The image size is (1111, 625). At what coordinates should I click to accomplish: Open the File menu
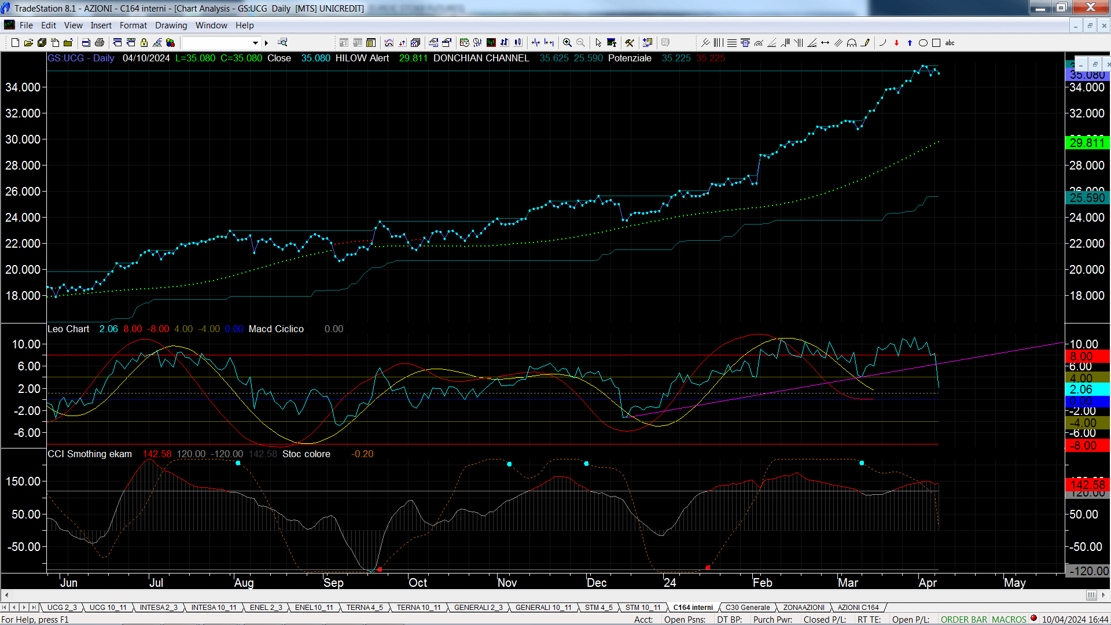pyautogui.click(x=26, y=25)
